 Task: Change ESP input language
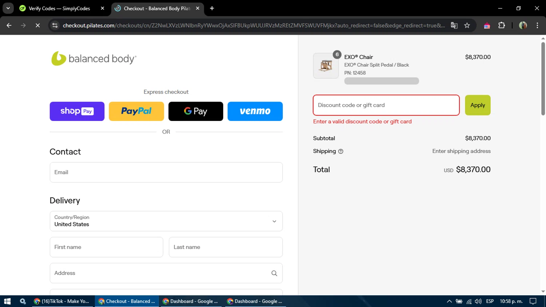(490, 301)
